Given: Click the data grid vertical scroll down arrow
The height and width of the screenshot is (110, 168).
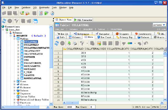Looking at the screenshot, I should 165,99.
